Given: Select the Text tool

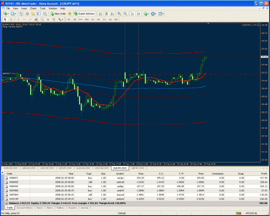Looking at the screenshot, I should 48,19.
